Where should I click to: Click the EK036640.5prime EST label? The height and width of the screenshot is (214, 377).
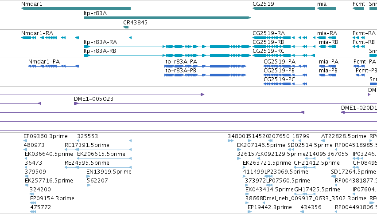click(x=49, y=154)
